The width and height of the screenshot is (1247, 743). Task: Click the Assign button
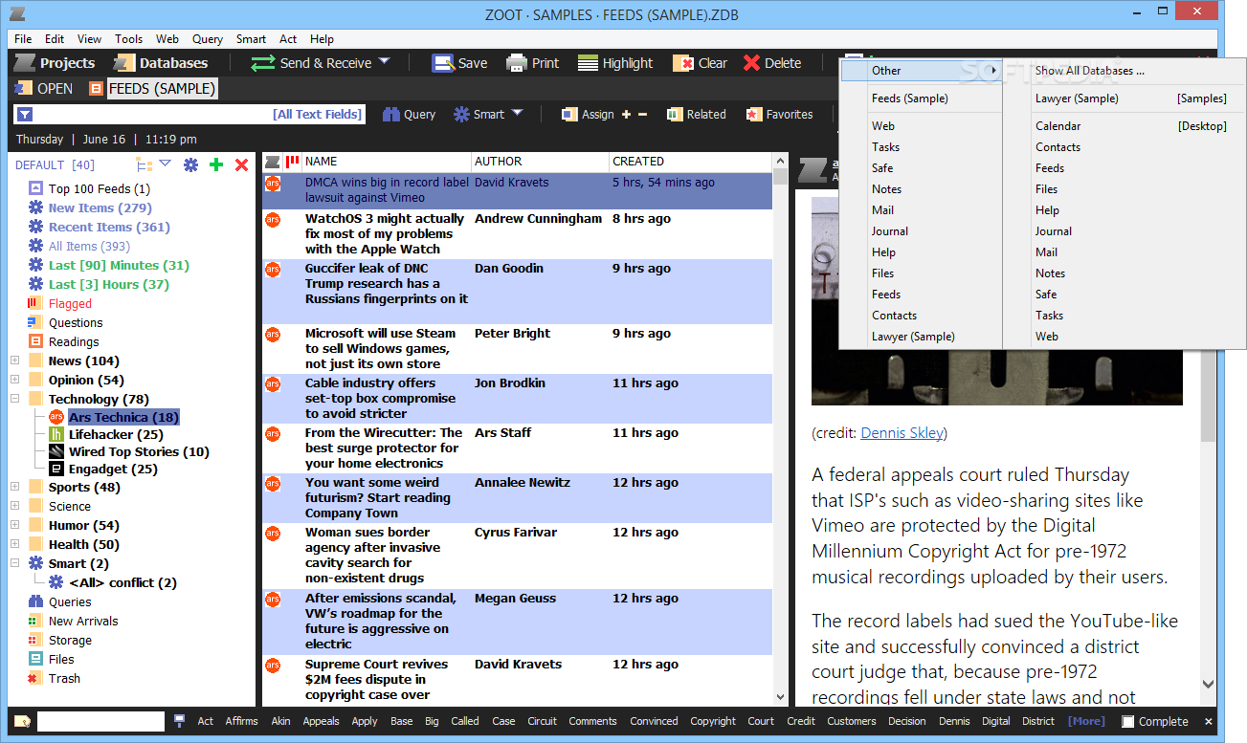587,114
